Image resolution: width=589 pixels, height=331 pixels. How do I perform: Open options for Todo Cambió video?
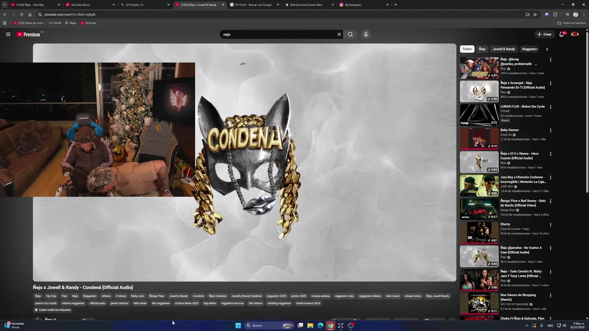(x=550, y=272)
